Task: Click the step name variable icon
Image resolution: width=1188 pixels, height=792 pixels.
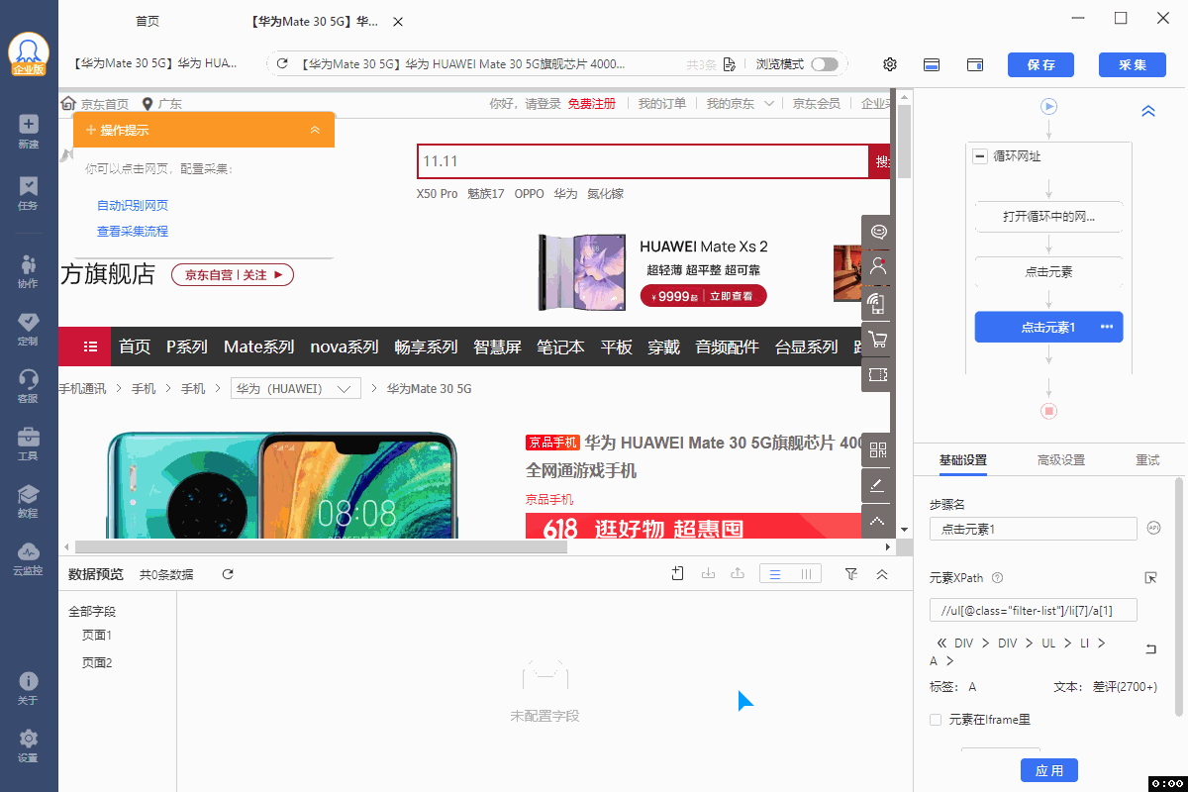Action: coord(1153,528)
